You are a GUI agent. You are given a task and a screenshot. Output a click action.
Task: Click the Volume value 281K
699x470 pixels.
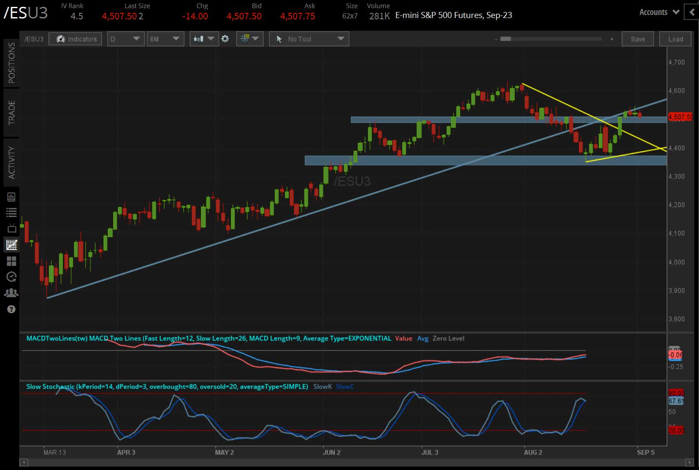click(379, 16)
